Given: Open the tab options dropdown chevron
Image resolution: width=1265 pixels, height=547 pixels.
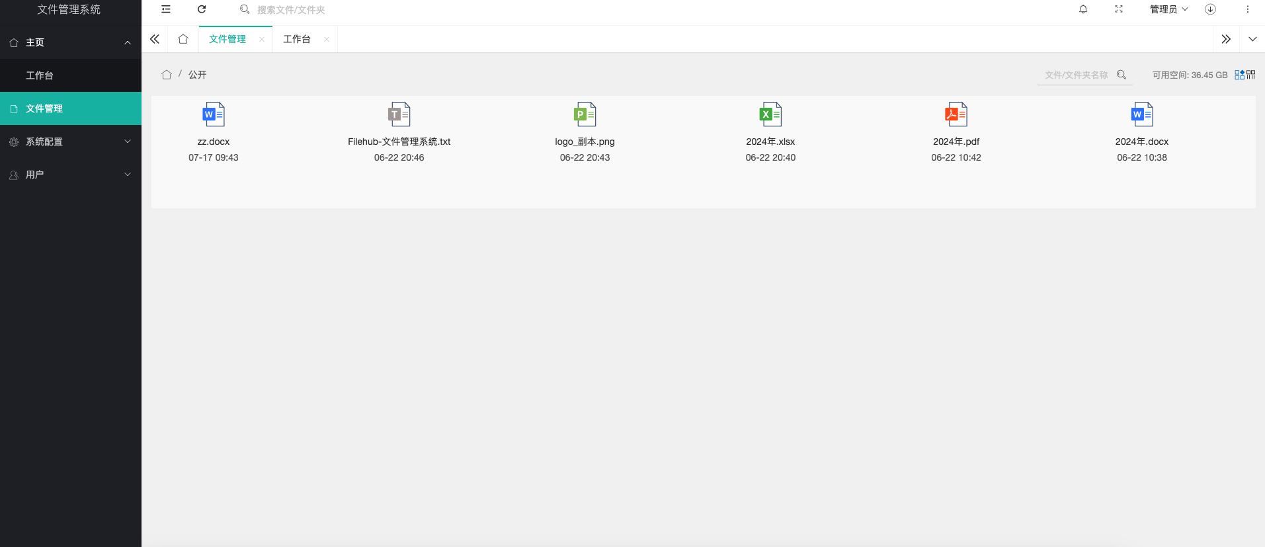Looking at the screenshot, I should tap(1252, 39).
